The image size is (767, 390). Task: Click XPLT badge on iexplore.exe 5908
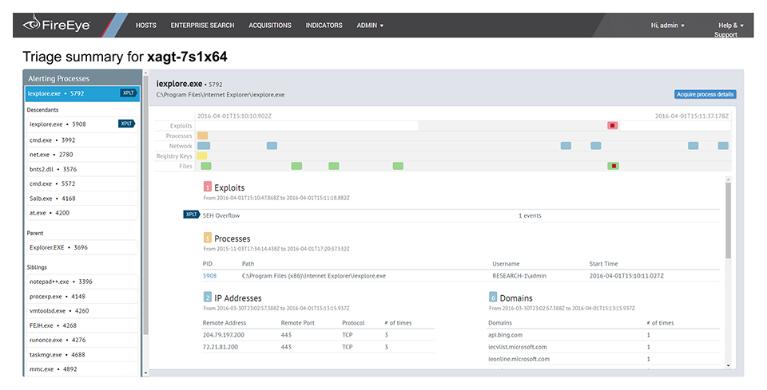point(126,124)
